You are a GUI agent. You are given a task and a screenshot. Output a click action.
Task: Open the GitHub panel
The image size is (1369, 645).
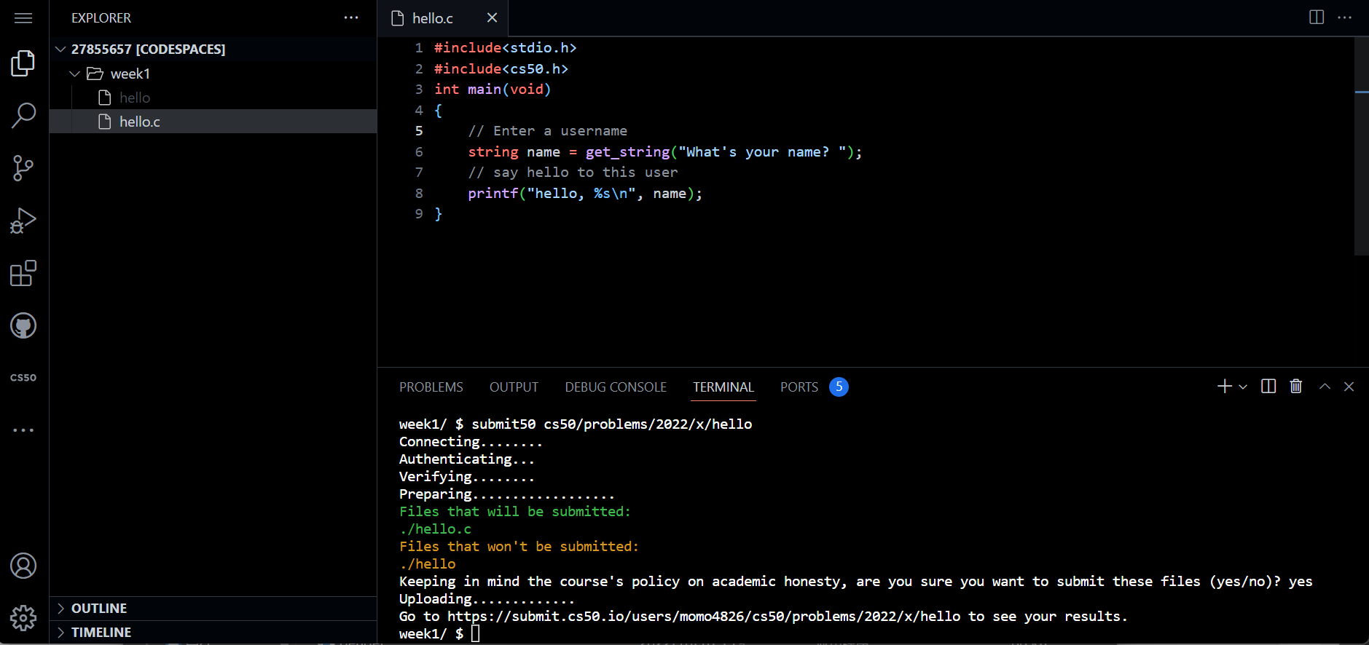[x=23, y=325]
